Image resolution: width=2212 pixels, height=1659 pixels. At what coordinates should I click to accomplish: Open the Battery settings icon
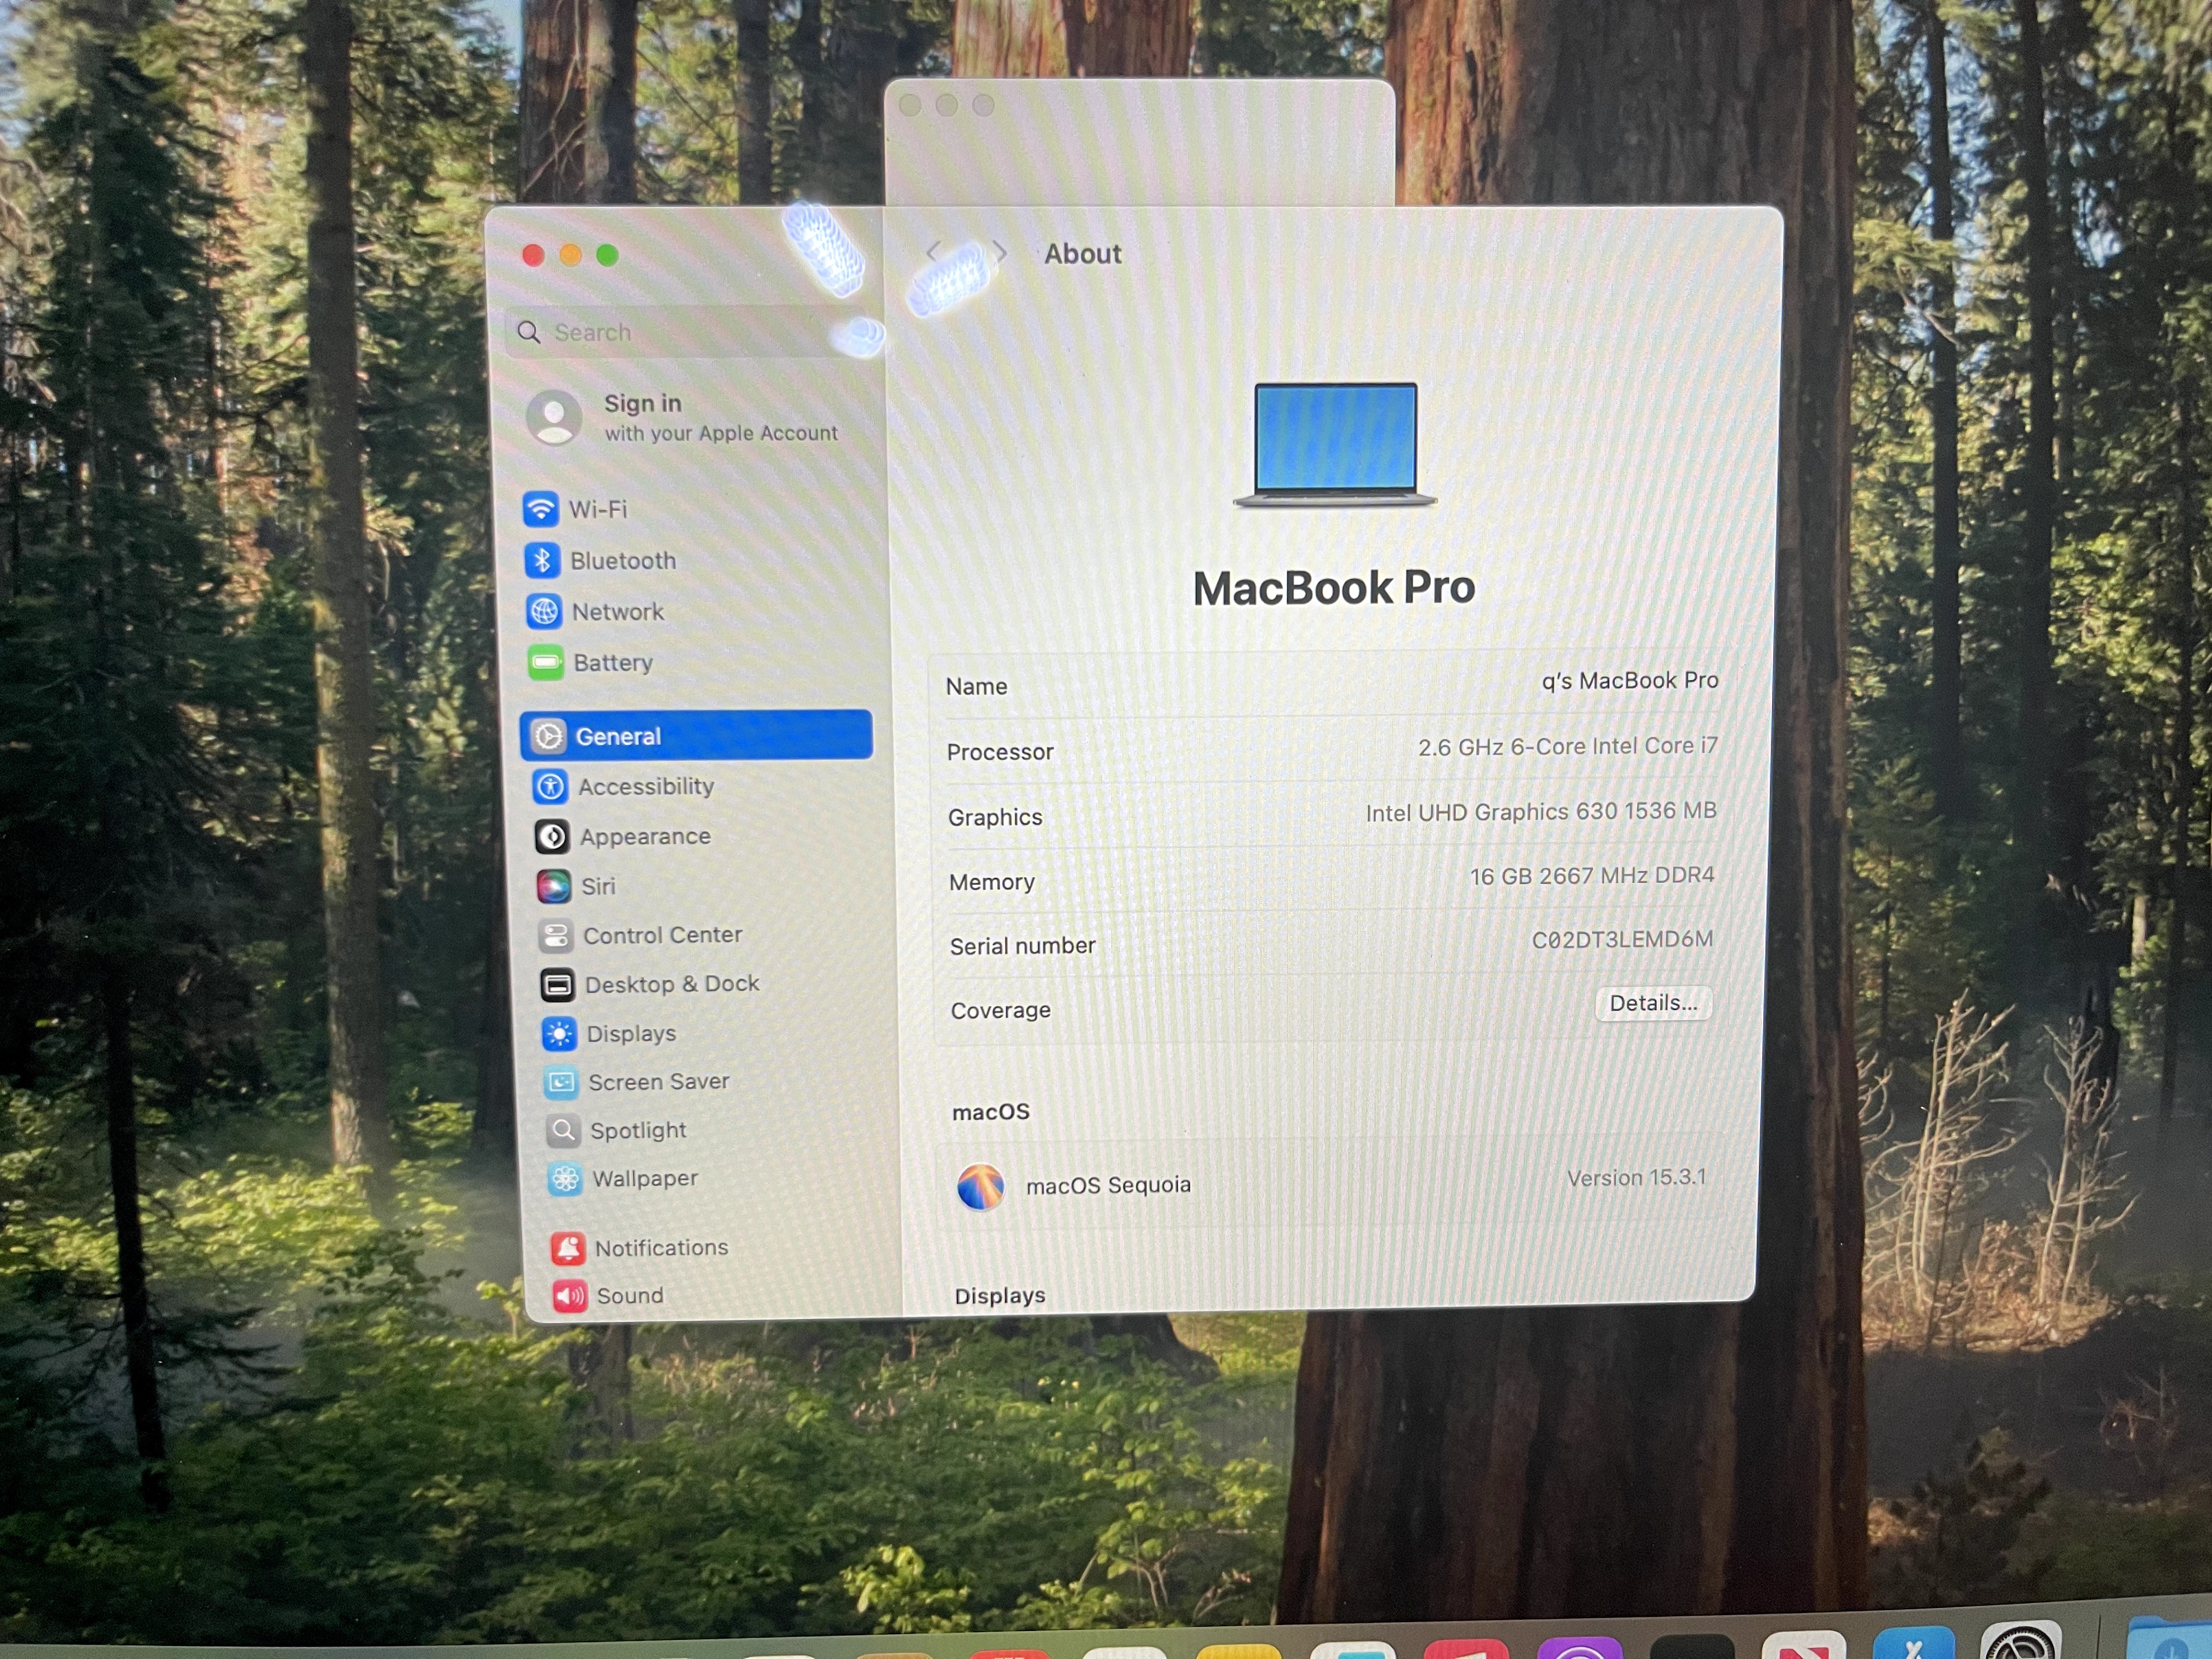point(546,662)
